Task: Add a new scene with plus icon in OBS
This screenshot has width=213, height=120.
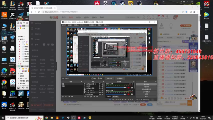Action: (63, 97)
